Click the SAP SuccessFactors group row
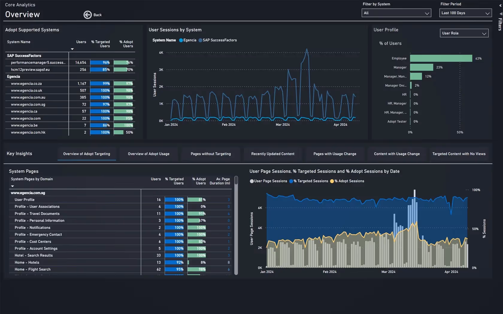The image size is (503, 314). tap(70, 56)
